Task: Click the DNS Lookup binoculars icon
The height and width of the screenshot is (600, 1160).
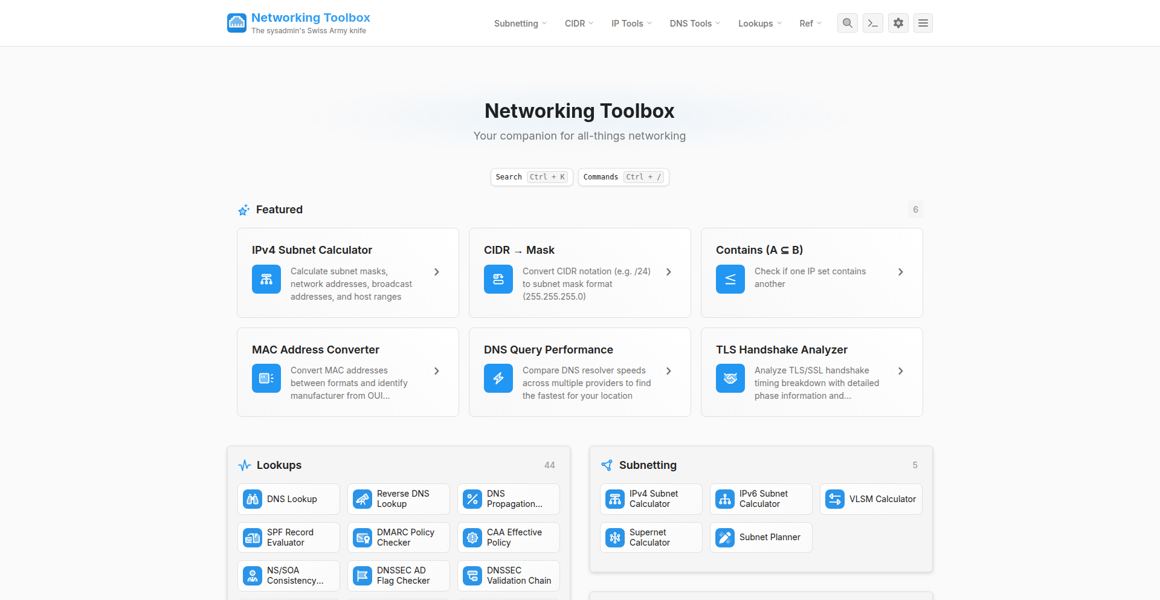Action: [x=253, y=499]
